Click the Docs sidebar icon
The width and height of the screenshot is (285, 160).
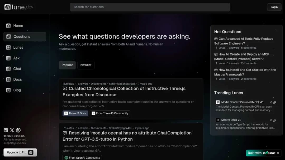pyautogui.click(x=8, y=79)
